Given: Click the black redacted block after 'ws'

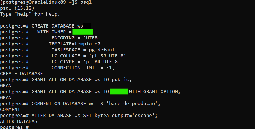Looking at the screenshot, I should 87,26.
